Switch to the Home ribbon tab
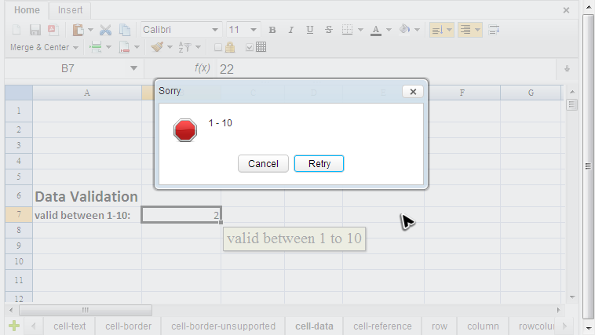The height and width of the screenshot is (335, 595). (x=27, y=10)
